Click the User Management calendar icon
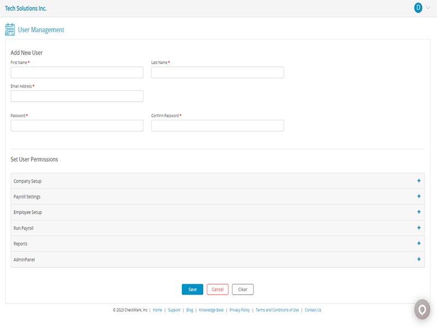The image size is (437, 328). 9,29
